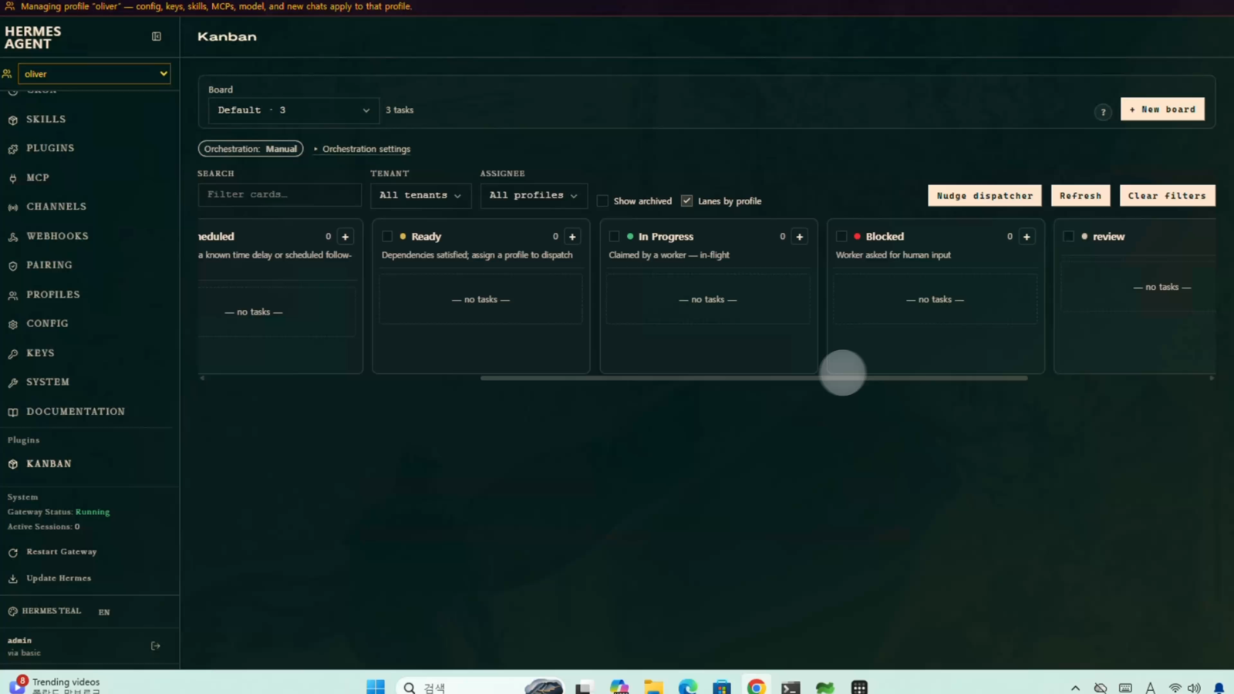Click the scrollbar left arrow

click(x=202, y=378)
